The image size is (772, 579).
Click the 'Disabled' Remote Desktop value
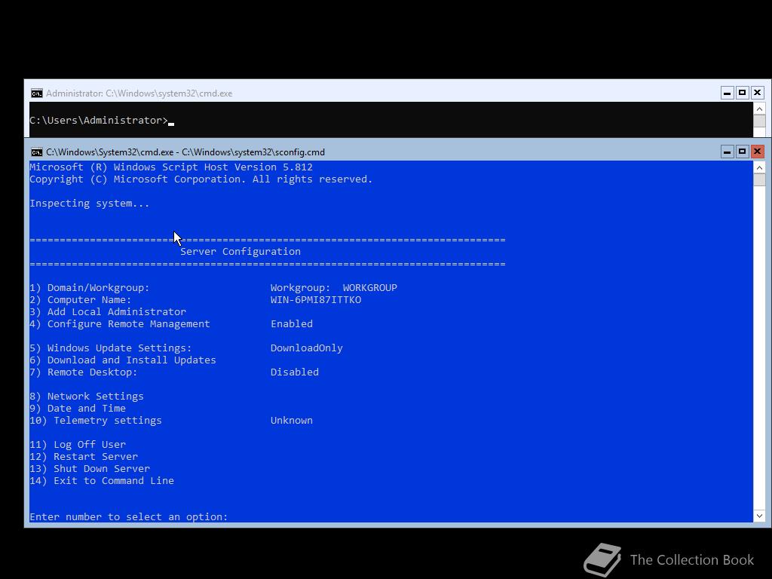(x=295, y=372)
